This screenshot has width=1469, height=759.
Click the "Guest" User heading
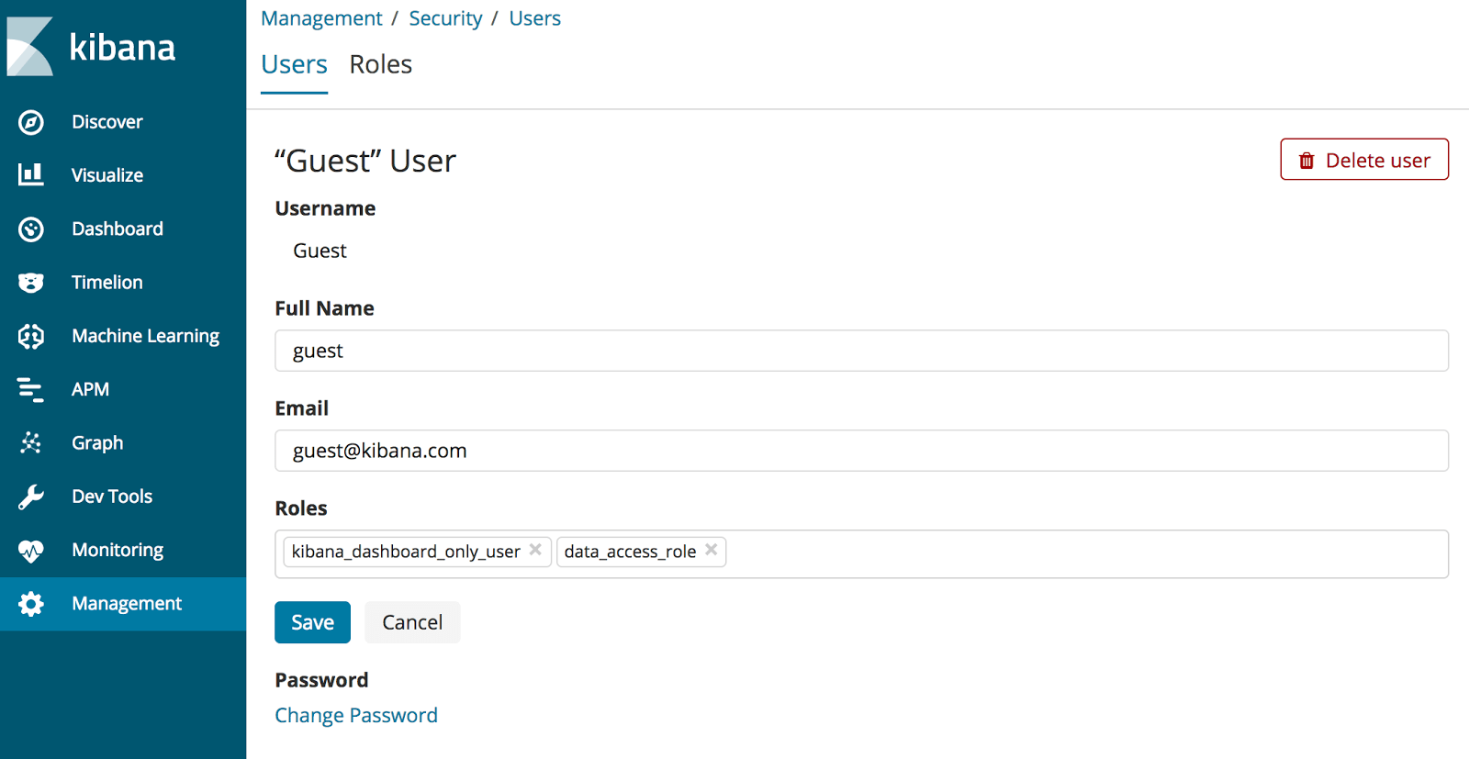[365, 161]
